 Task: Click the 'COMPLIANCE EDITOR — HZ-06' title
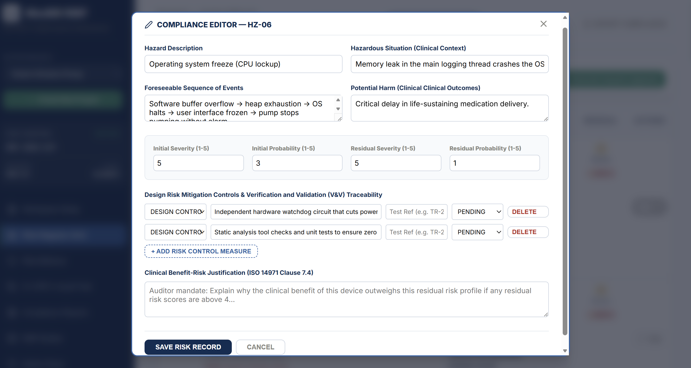(x=214, y=25)
